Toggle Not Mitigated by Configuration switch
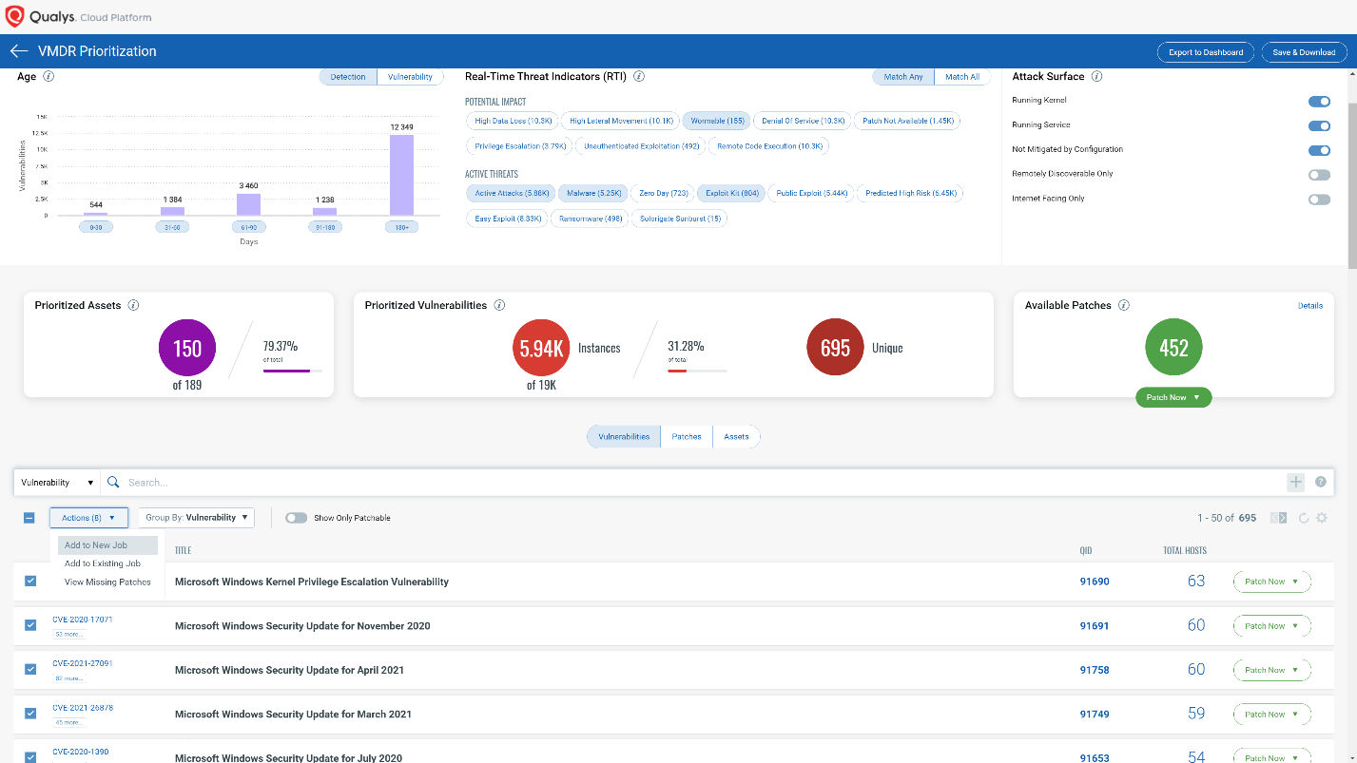The width and height of the screenshot is (1357, 763). [1319, 150]
